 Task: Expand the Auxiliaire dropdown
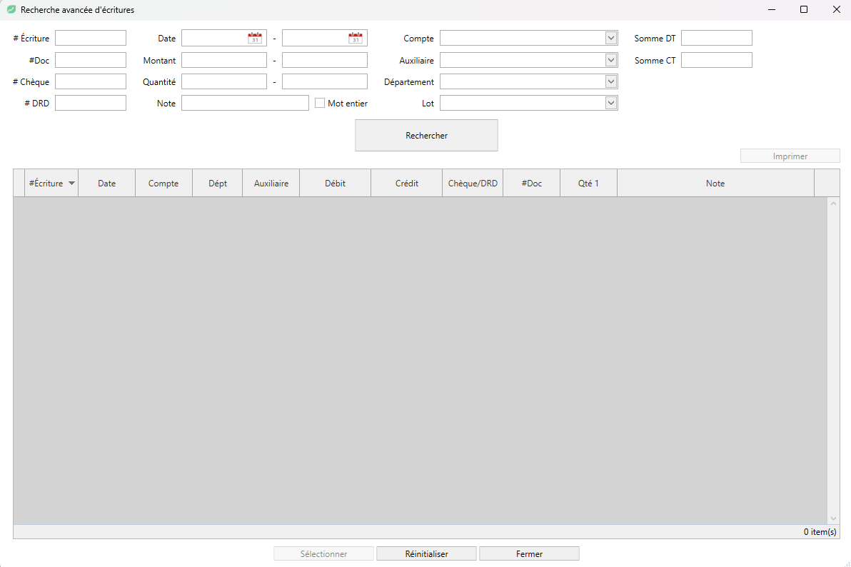pos(611,60)
